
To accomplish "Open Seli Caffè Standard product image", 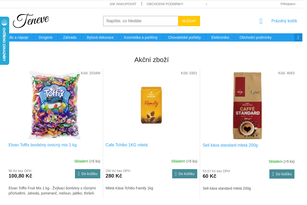I will [x=248, y=106].
